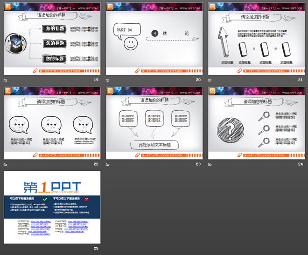The image size is (308, 255).
Task: Click the animation star icon under slide 19
Action: pyautogui.click(x=6, y=80)
